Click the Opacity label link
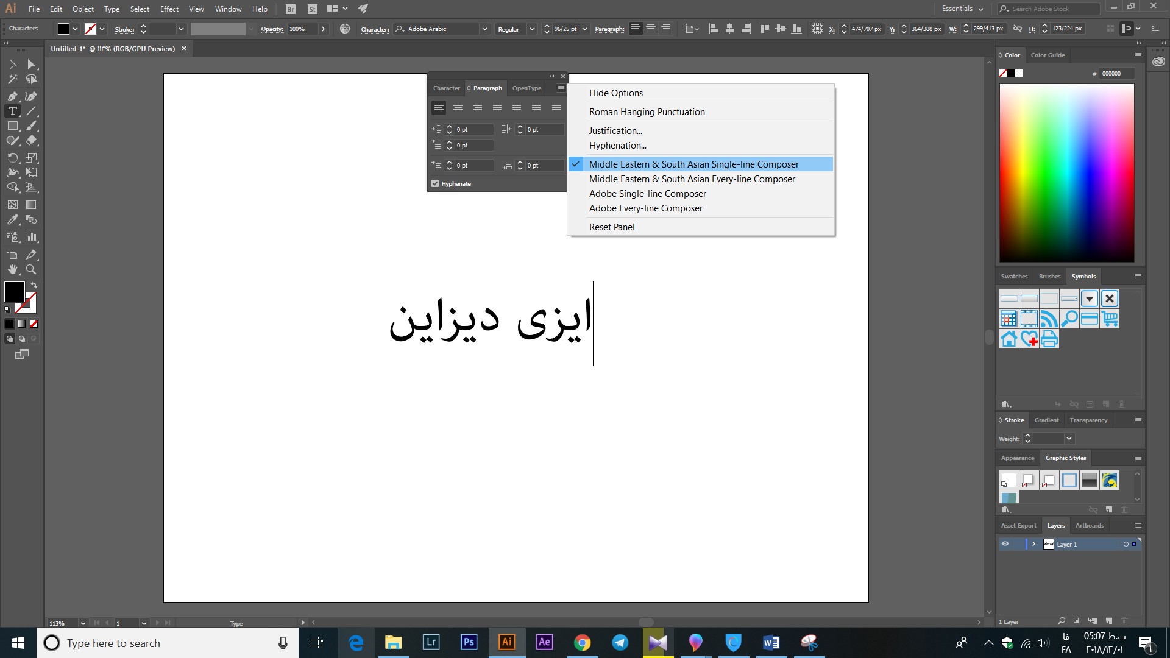Viewport: 1170px width, 658px height. (x=272, y=29)
